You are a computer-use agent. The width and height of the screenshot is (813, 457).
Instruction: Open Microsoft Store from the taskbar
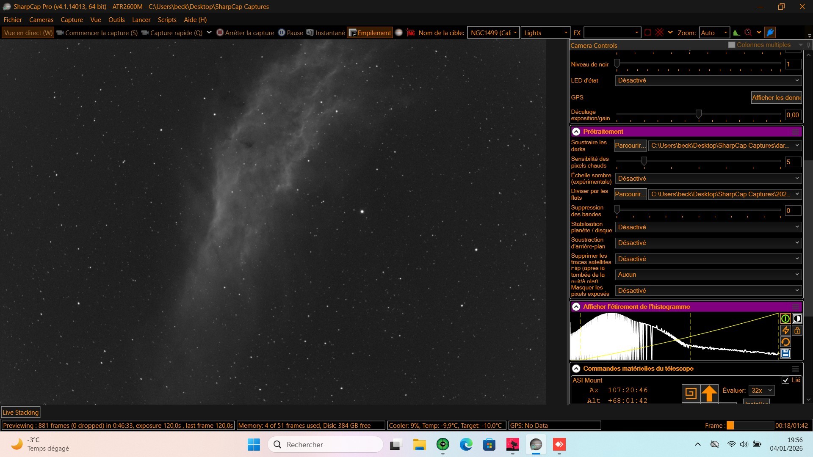pos(489,445)
